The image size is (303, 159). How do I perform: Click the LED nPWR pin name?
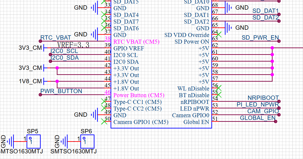[x=195, y=109]
